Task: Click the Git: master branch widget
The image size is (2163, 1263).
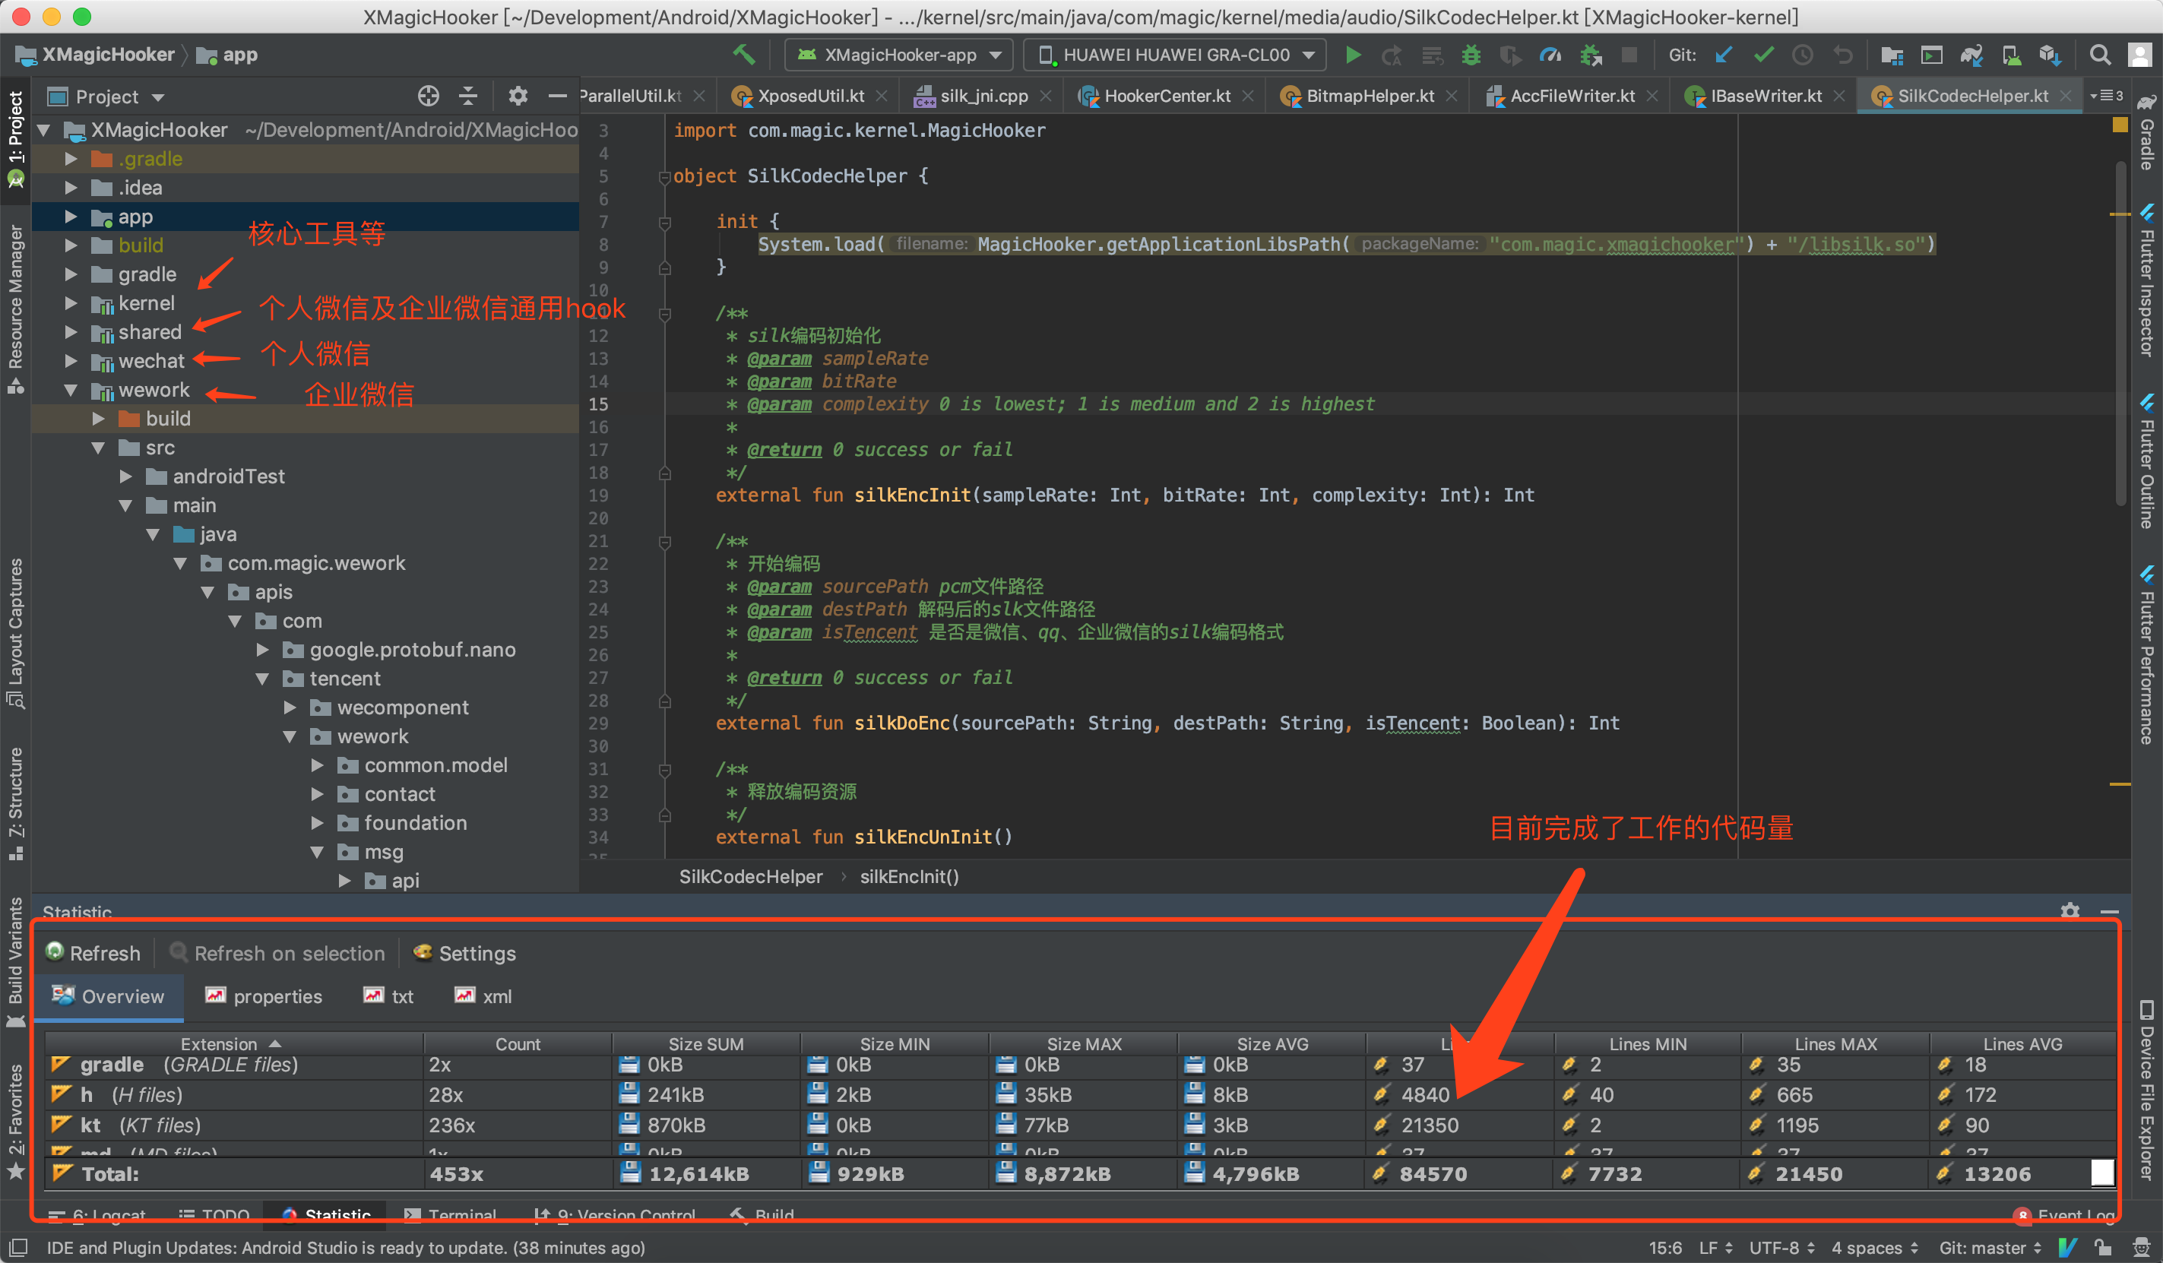Action: pyautogui.click(x=1990, y=1248)
